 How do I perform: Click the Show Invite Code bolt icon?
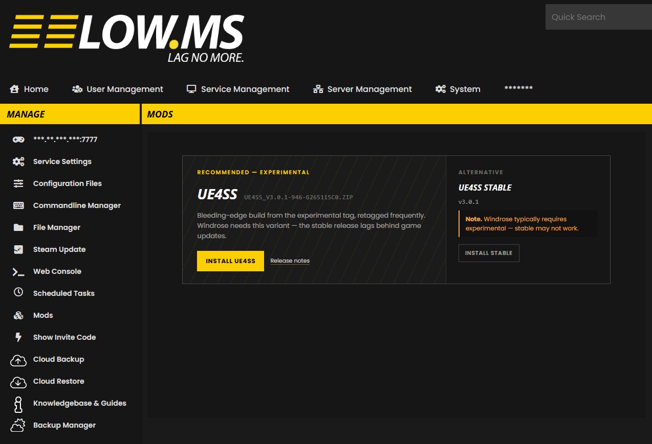(x=18, y=337)
